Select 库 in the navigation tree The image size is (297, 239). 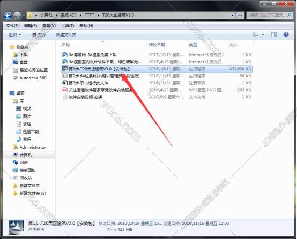21,101
